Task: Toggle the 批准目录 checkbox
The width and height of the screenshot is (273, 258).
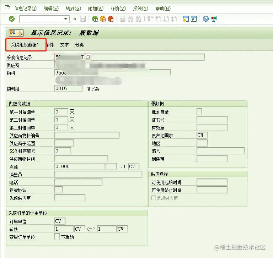Action: (199, 112)
